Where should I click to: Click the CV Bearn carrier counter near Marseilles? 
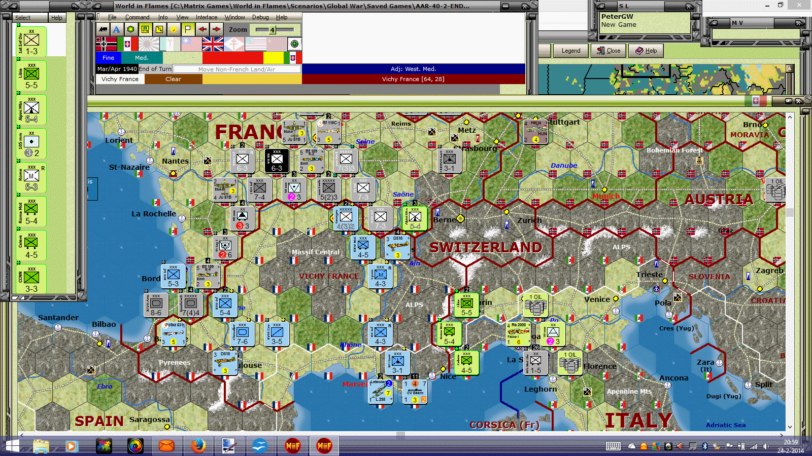415,392
